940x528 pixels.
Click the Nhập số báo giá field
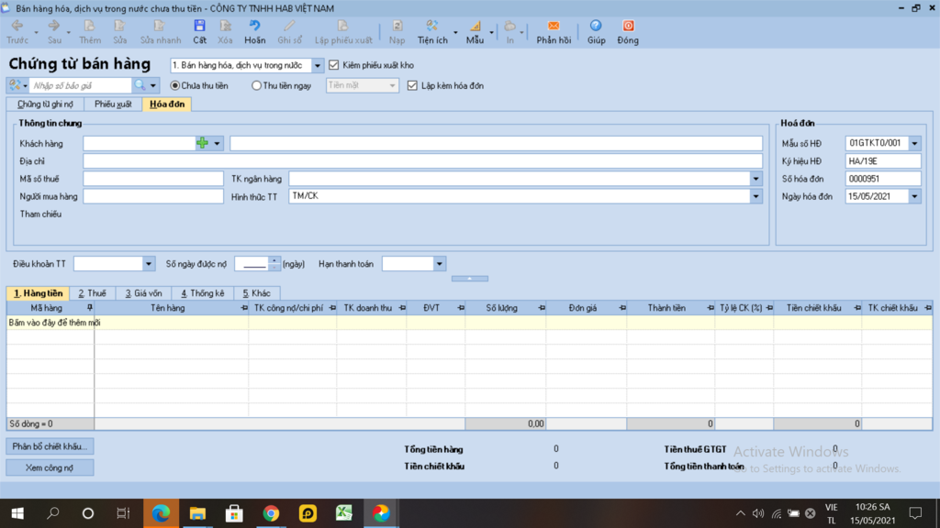81,85
